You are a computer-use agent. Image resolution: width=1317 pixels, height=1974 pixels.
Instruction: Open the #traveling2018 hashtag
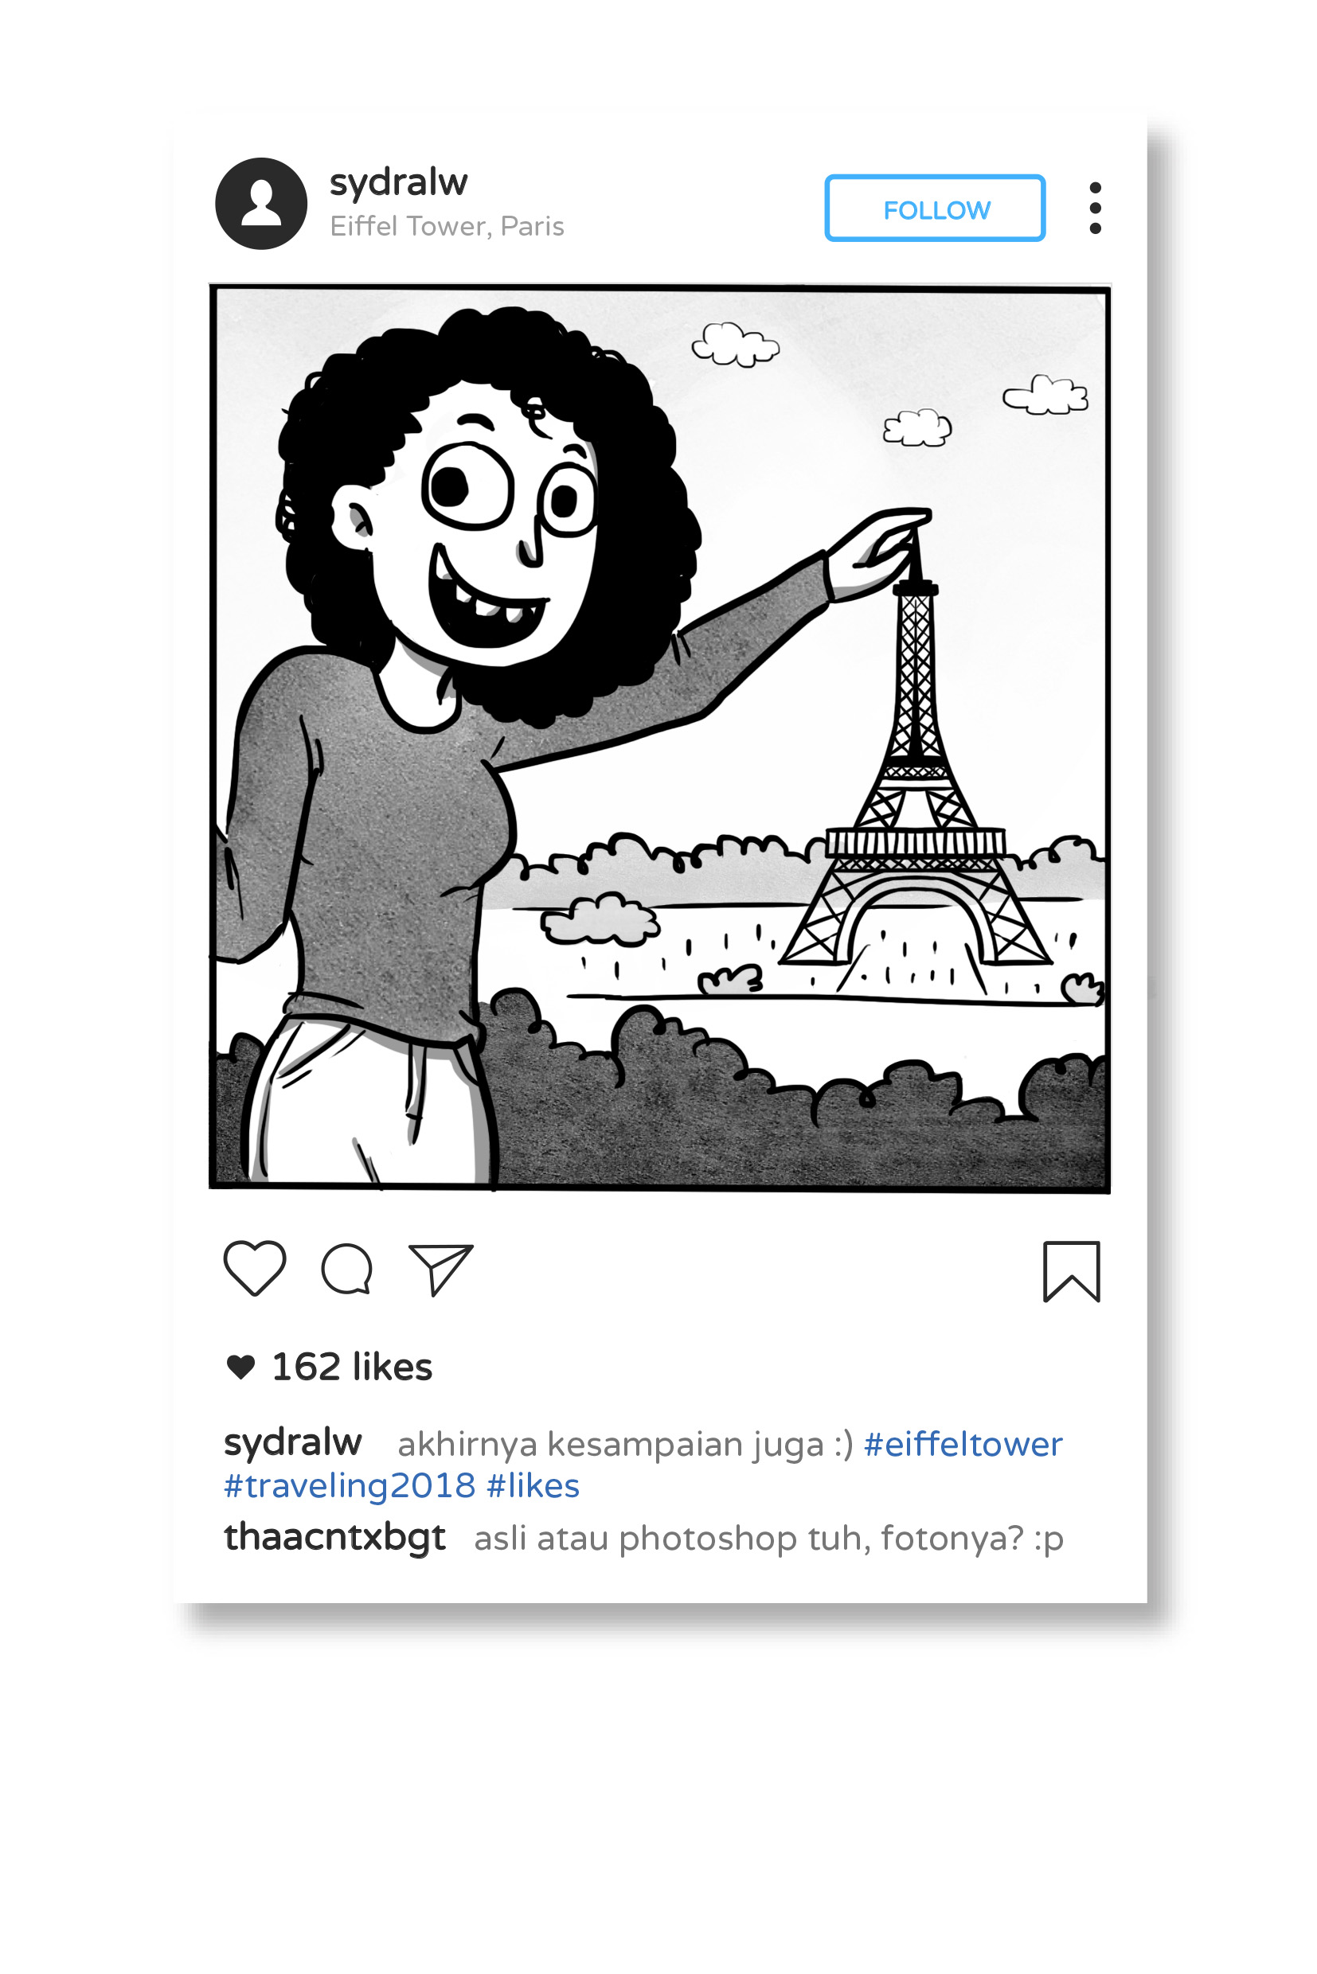[350, 1486]
